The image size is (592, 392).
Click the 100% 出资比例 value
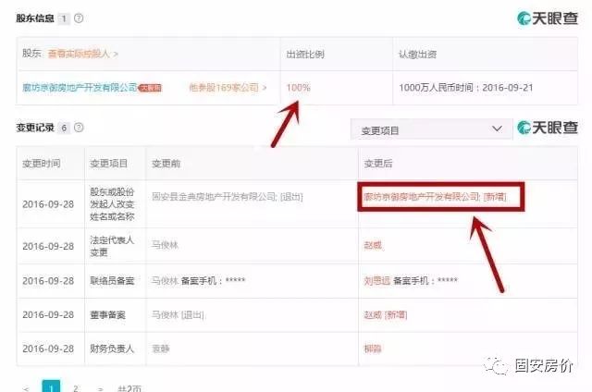click(298, 88)
